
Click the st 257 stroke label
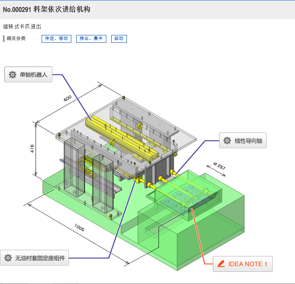pos(219,166)
